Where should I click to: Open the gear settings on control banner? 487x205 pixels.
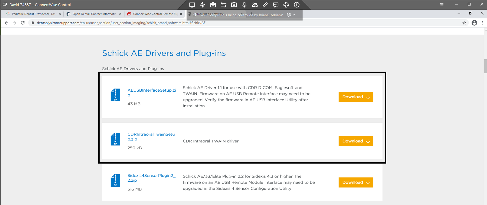(x=289, y=15)
